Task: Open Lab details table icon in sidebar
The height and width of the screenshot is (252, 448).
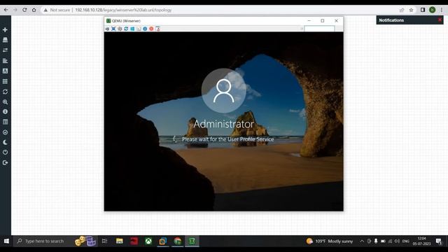Action: (x=5, y=122)
